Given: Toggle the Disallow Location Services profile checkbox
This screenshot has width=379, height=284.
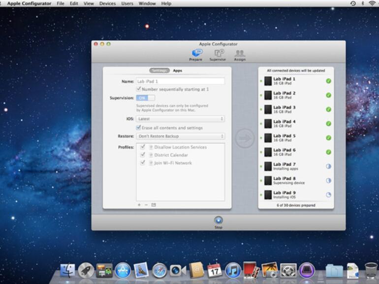Looking at the screenshot, I should click(x=143, y=147).
